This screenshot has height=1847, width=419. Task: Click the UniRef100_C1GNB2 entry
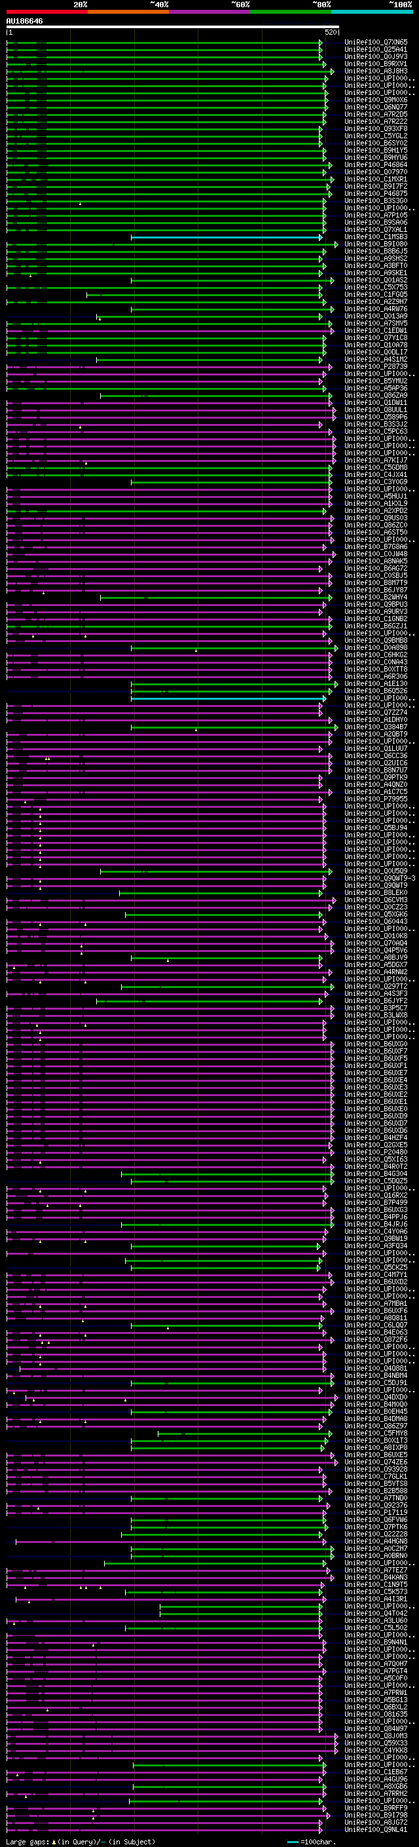point(376,619)
